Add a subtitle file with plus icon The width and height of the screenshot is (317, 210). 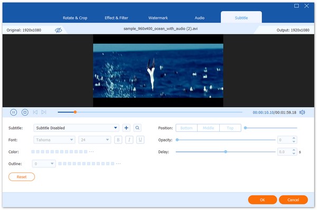[126, 128]
